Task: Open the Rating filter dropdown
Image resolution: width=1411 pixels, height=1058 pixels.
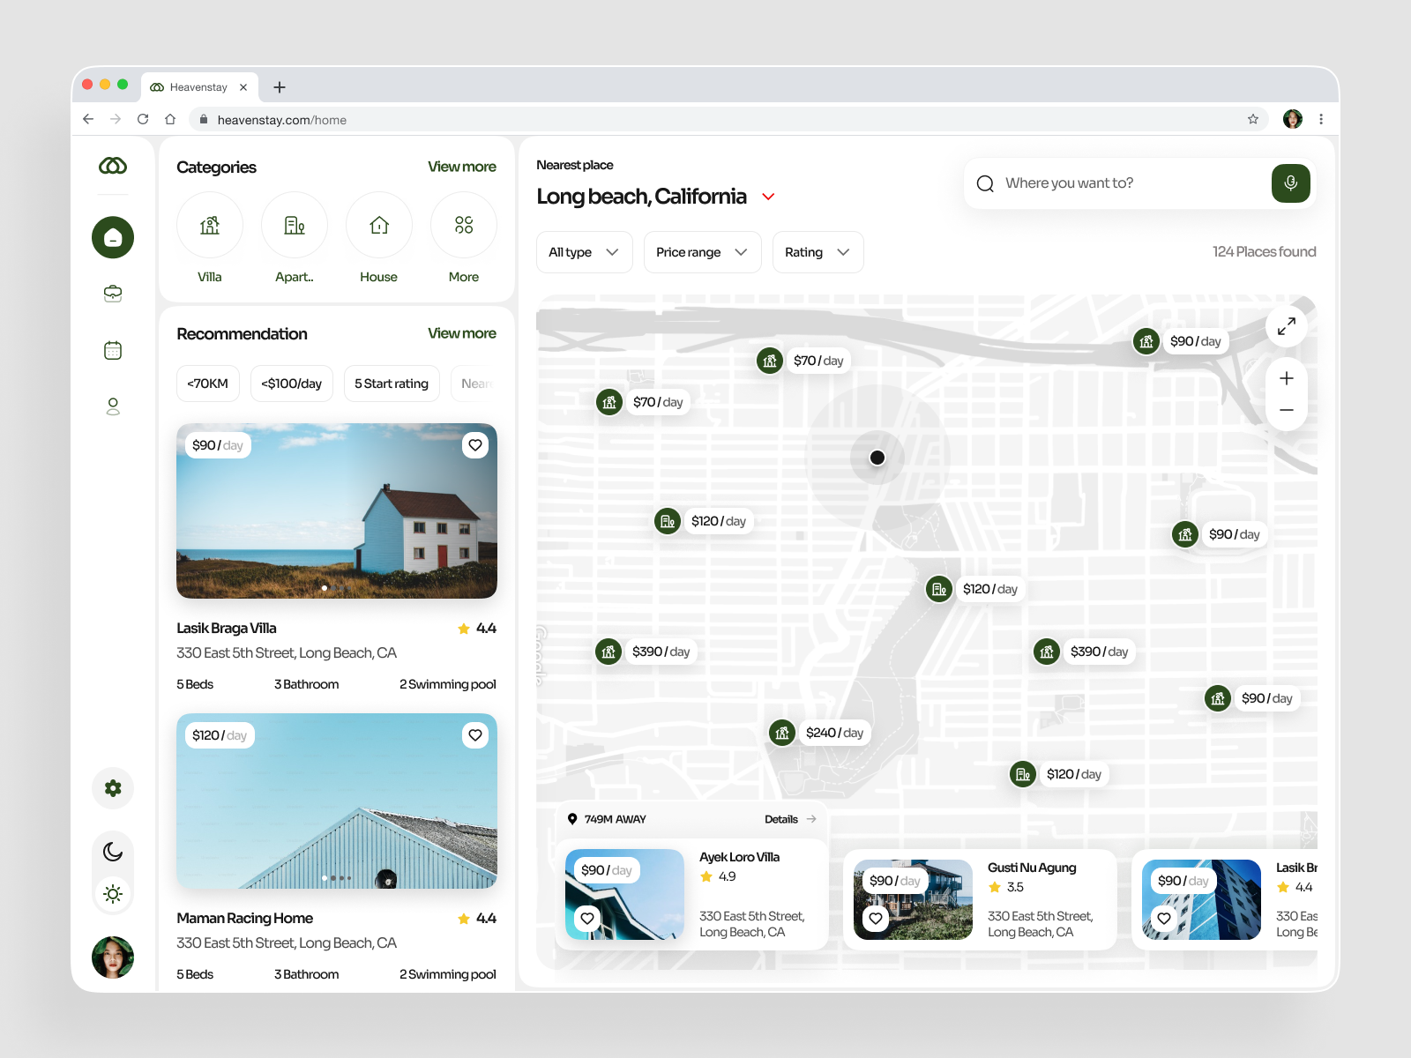Action: [817, 252]
